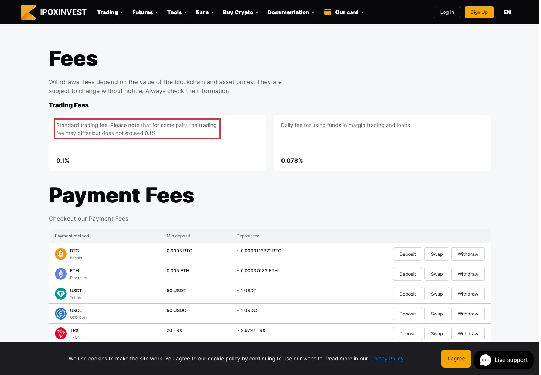The width and height of the screenshot is (541, 375).
Task: Click the Tether coin icon
Action: pyautogui.click(x=61, y=294)
